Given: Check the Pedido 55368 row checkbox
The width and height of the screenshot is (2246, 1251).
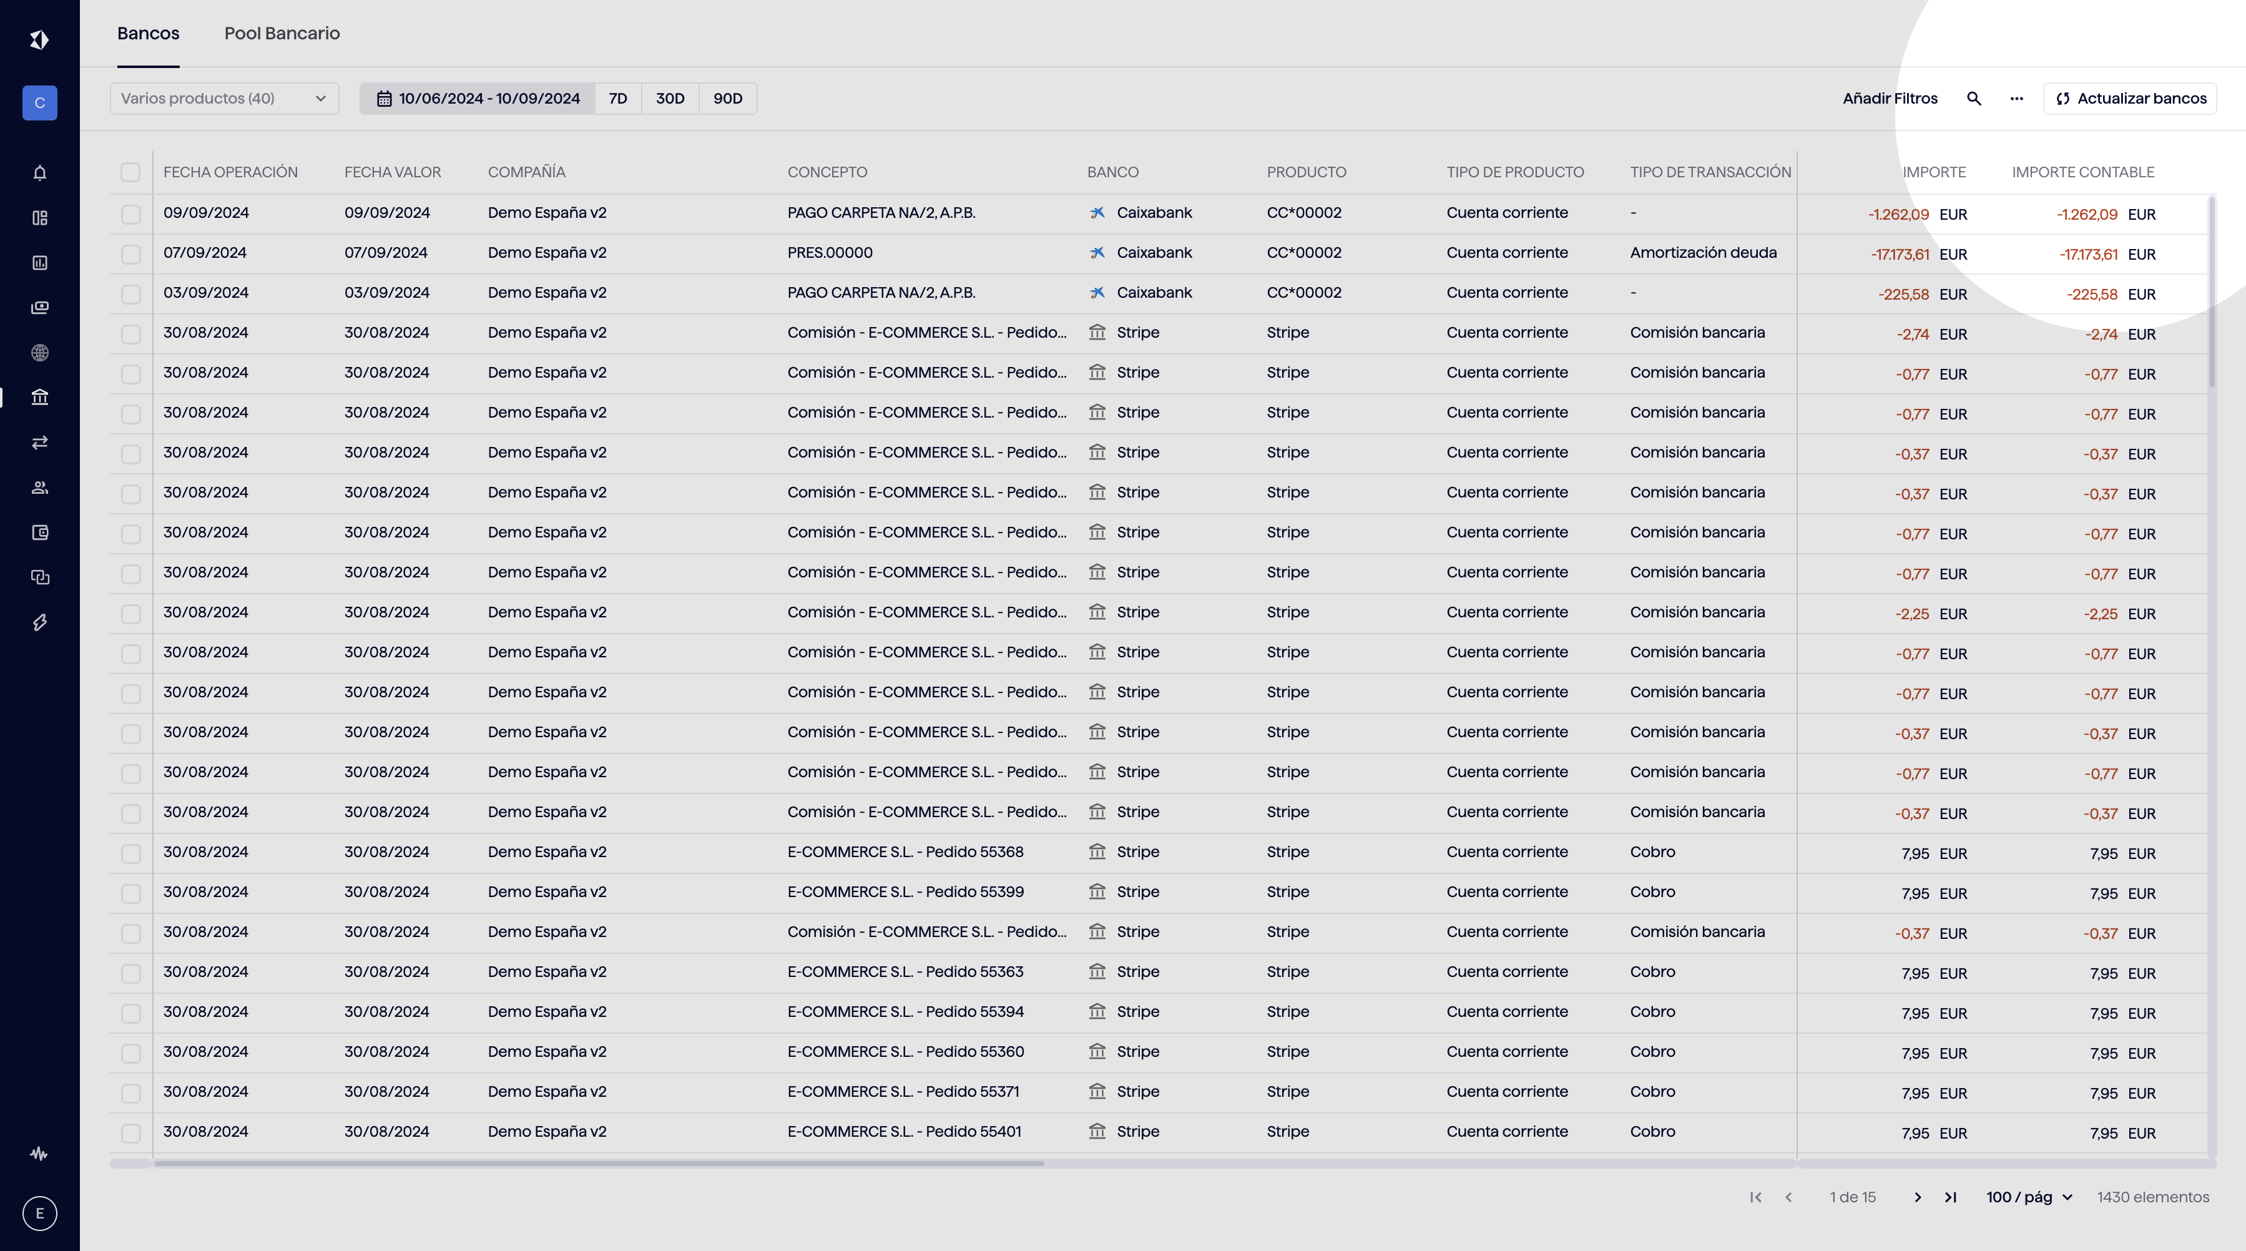Looking at the screenshot, I should 131,853.
